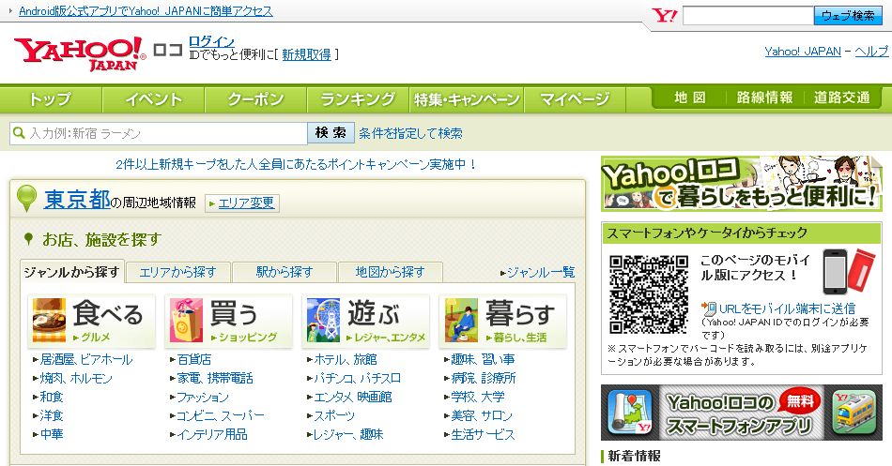Click URLをモバイル端末に送信 link
The height and width of the screenshot is (466, 892).
pyautogui.click(x=787, y=308)
